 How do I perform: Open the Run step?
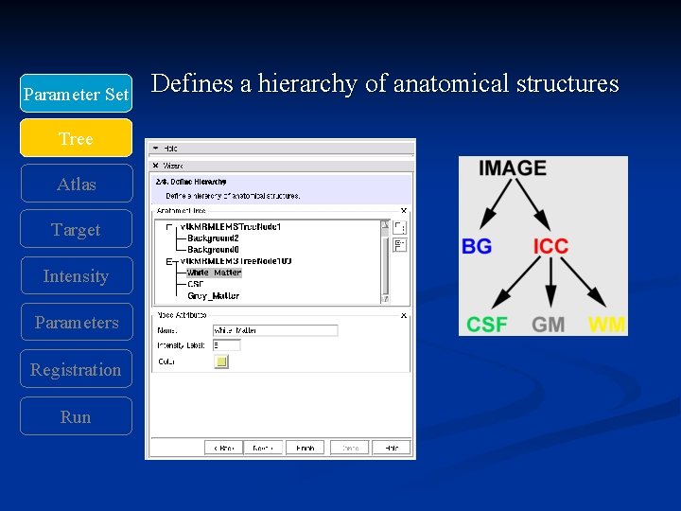76,416
